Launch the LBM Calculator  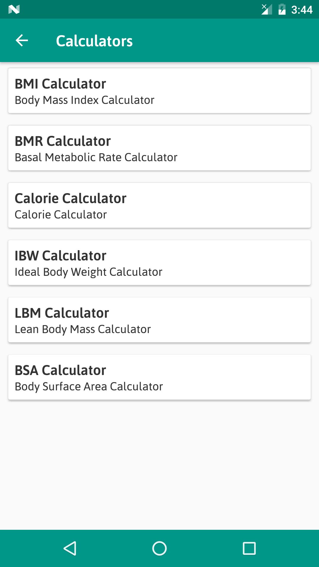point(62,313)
